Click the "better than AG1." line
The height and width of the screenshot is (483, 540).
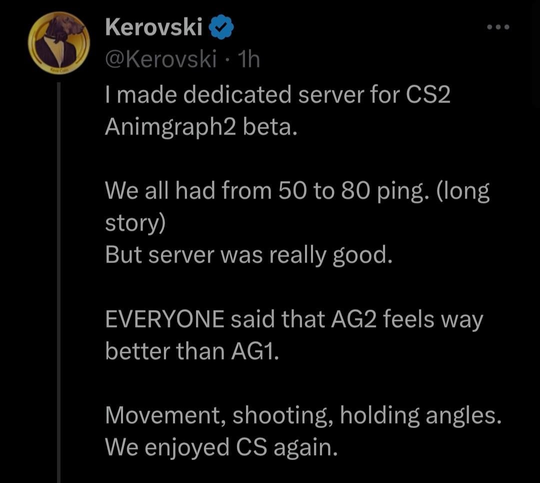click(x=190, y=351)
